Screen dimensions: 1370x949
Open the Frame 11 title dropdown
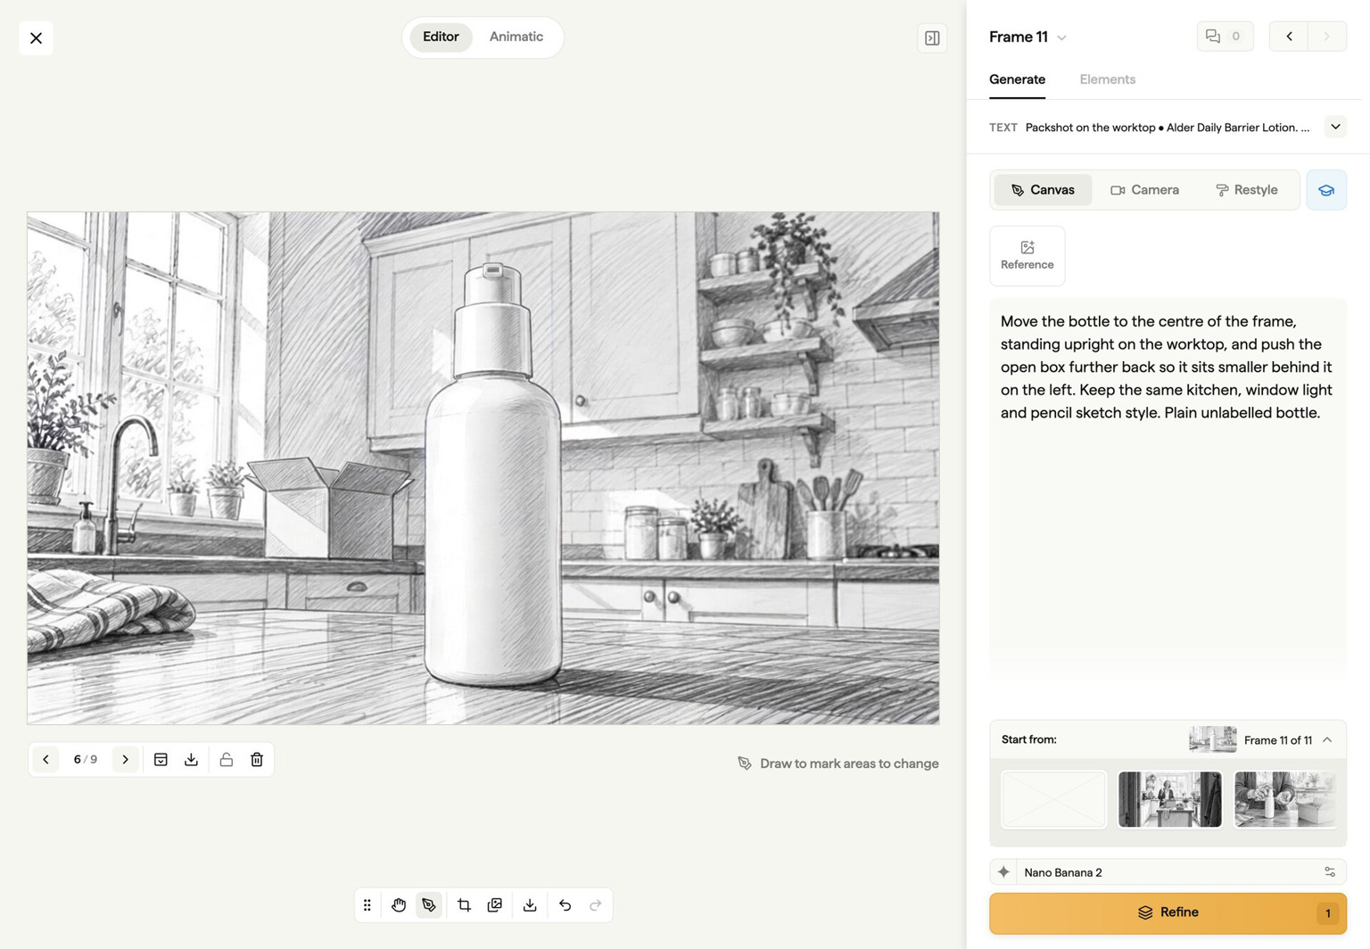(x=1027, y=37)
